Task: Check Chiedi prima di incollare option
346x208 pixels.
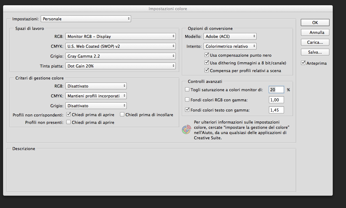Action: (122, 115)
